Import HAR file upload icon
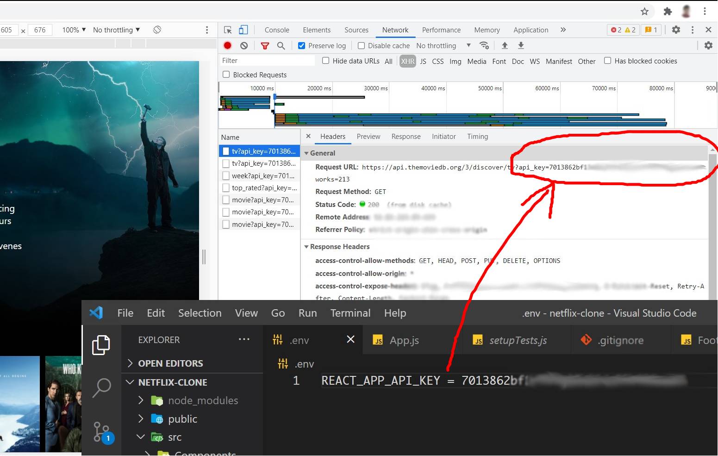Viewport: 718px width, 456px height. tap(505, 45)
